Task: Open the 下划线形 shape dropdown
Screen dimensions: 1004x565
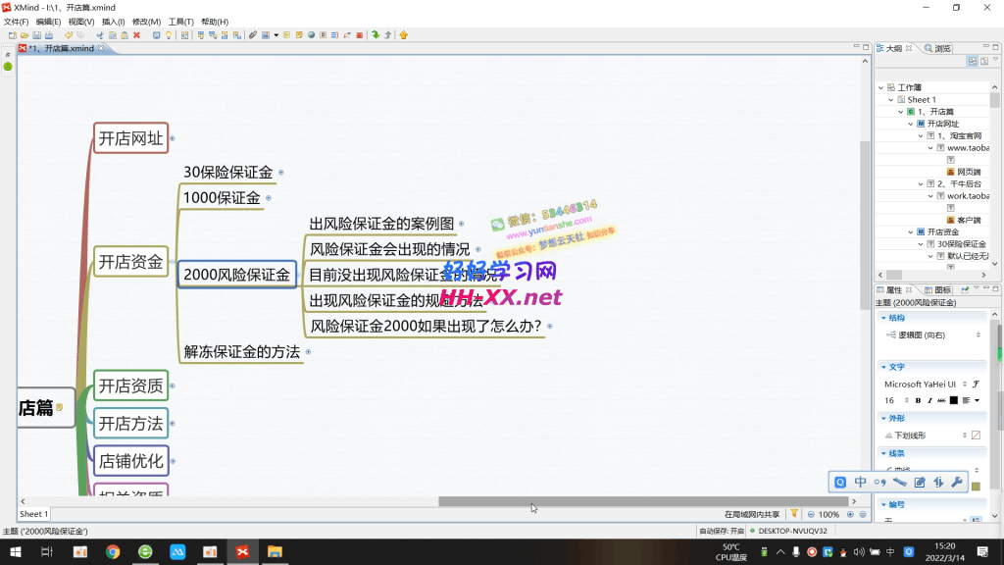Action: (965, 436)
